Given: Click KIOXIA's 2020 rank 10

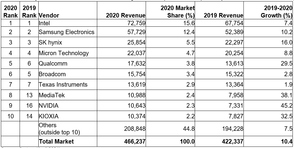Looking at the screenshot, I should (x=10, y=116).
